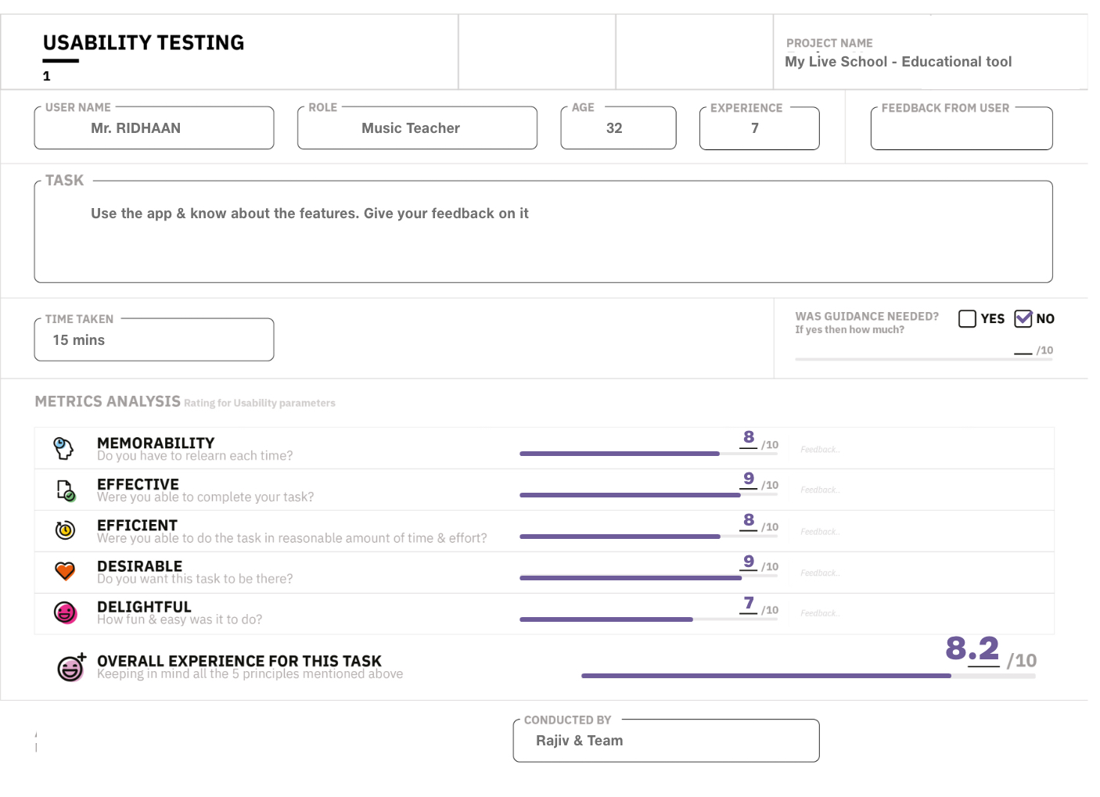Check the YES guidance checkbox

click(967, 318)
